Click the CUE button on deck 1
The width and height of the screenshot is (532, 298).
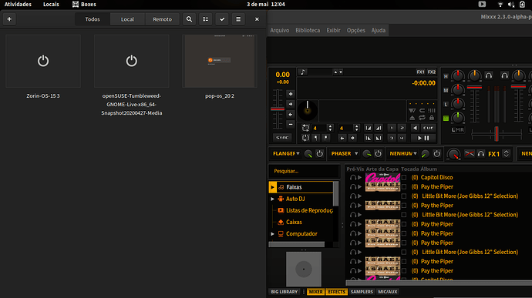(x=428, y=128)
